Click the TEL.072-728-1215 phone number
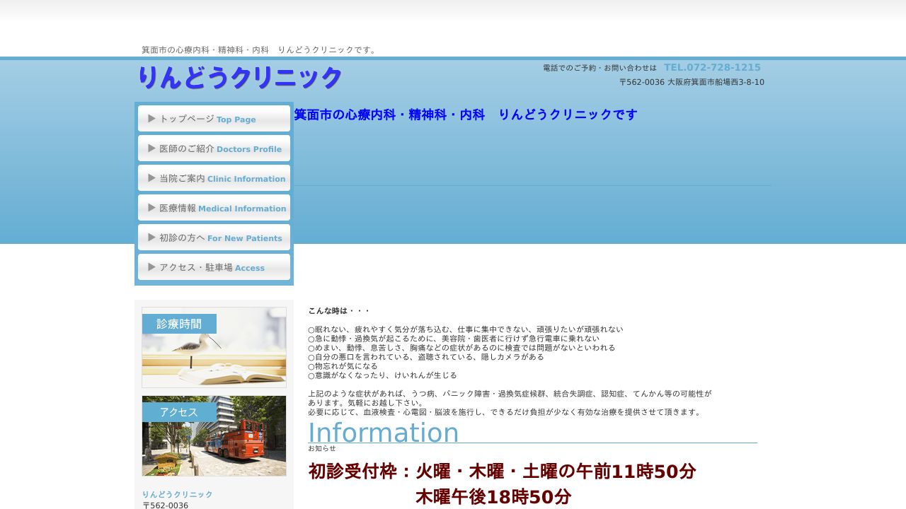This screenshot has height=509, width=906. pos(712,67)
